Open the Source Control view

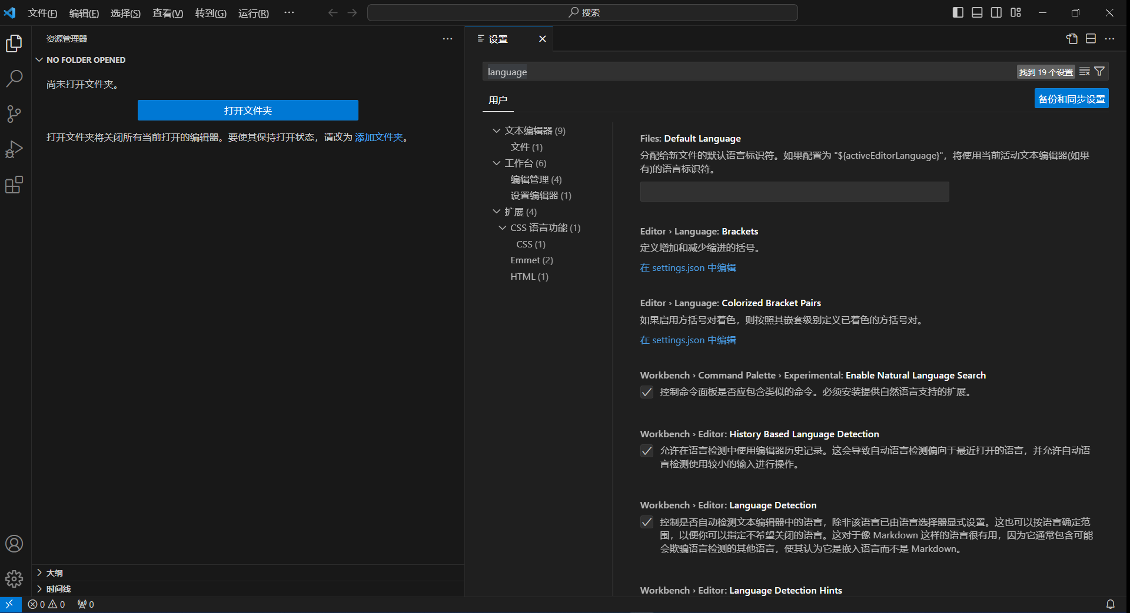point(14,114)
